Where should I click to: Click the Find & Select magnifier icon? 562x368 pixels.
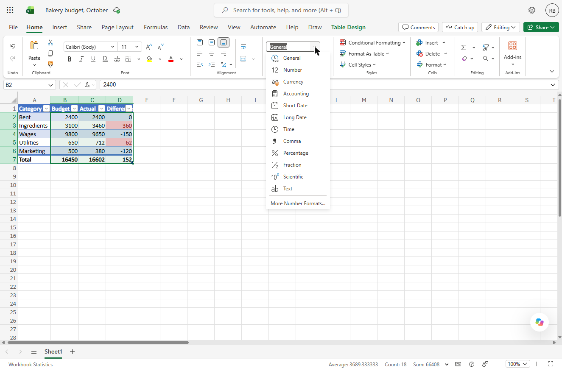click(486, 59)
